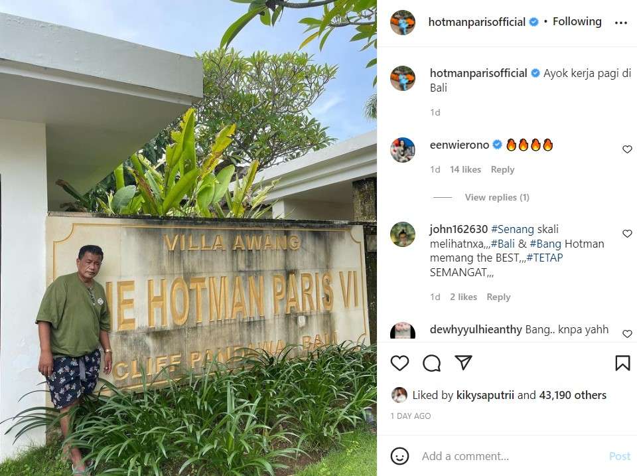Save post using the bookmark icon
The image size is (637, 476).
pyautogui.click(x=622, y=363)
